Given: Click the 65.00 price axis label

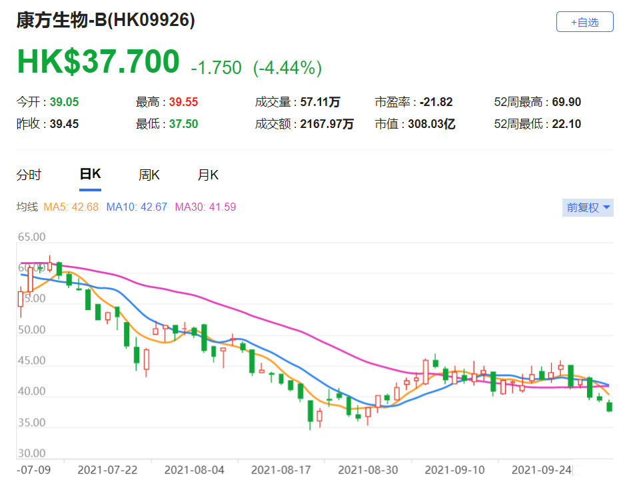Looking at the screenshot, I should pos(32,237).
